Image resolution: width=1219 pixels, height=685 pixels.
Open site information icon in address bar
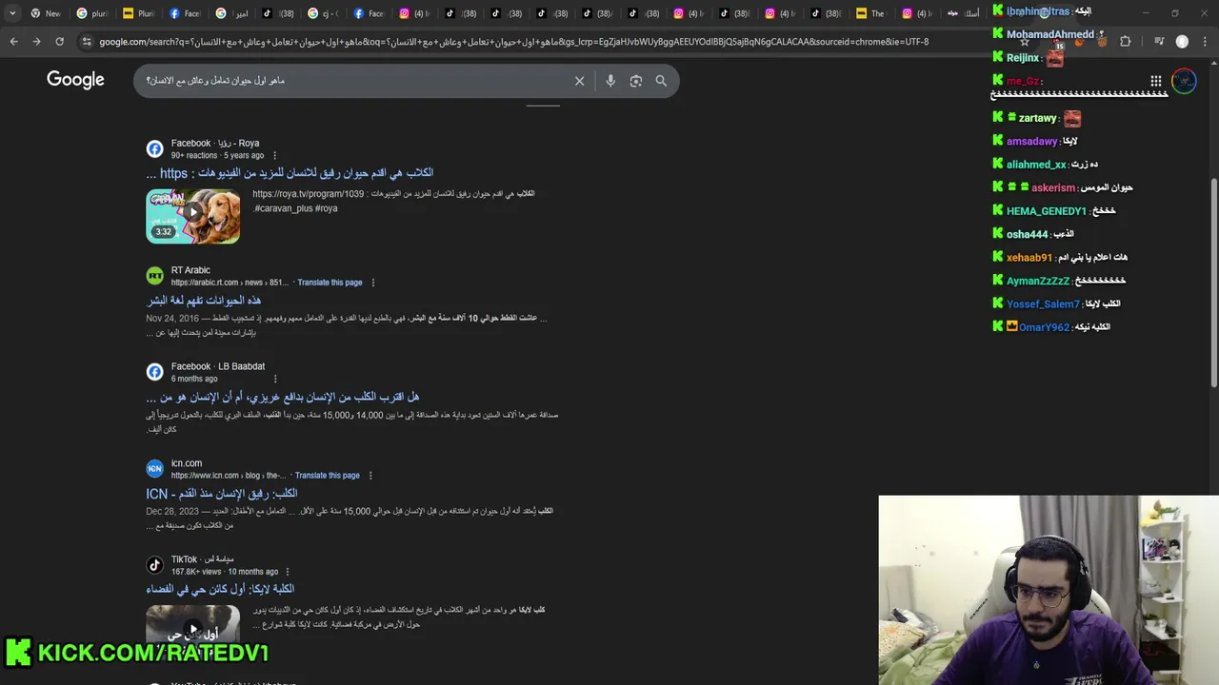click(87, 42)
